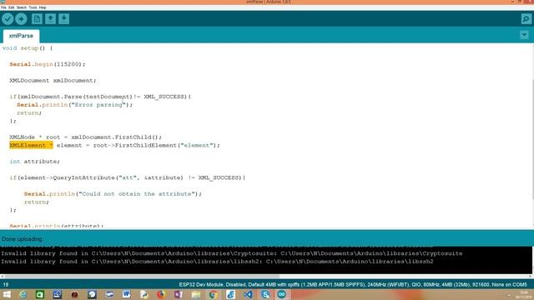Open File Explorer from the taskbar
The width and height of the screenshot is (534, 300).
coord(196,294)
